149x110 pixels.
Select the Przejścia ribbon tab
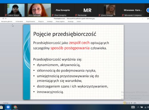(x=41, y=21)
